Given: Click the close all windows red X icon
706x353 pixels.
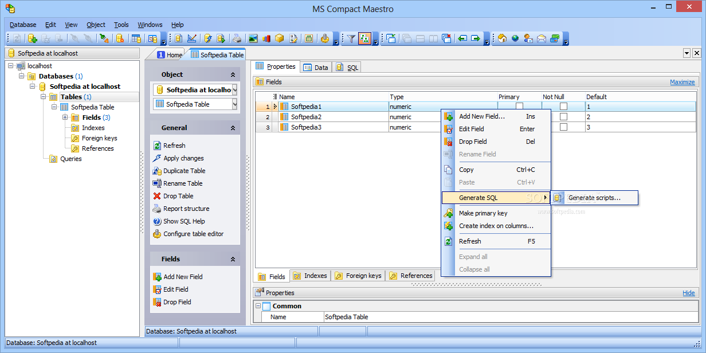Looking at the screenshot, I should (447, 38).
